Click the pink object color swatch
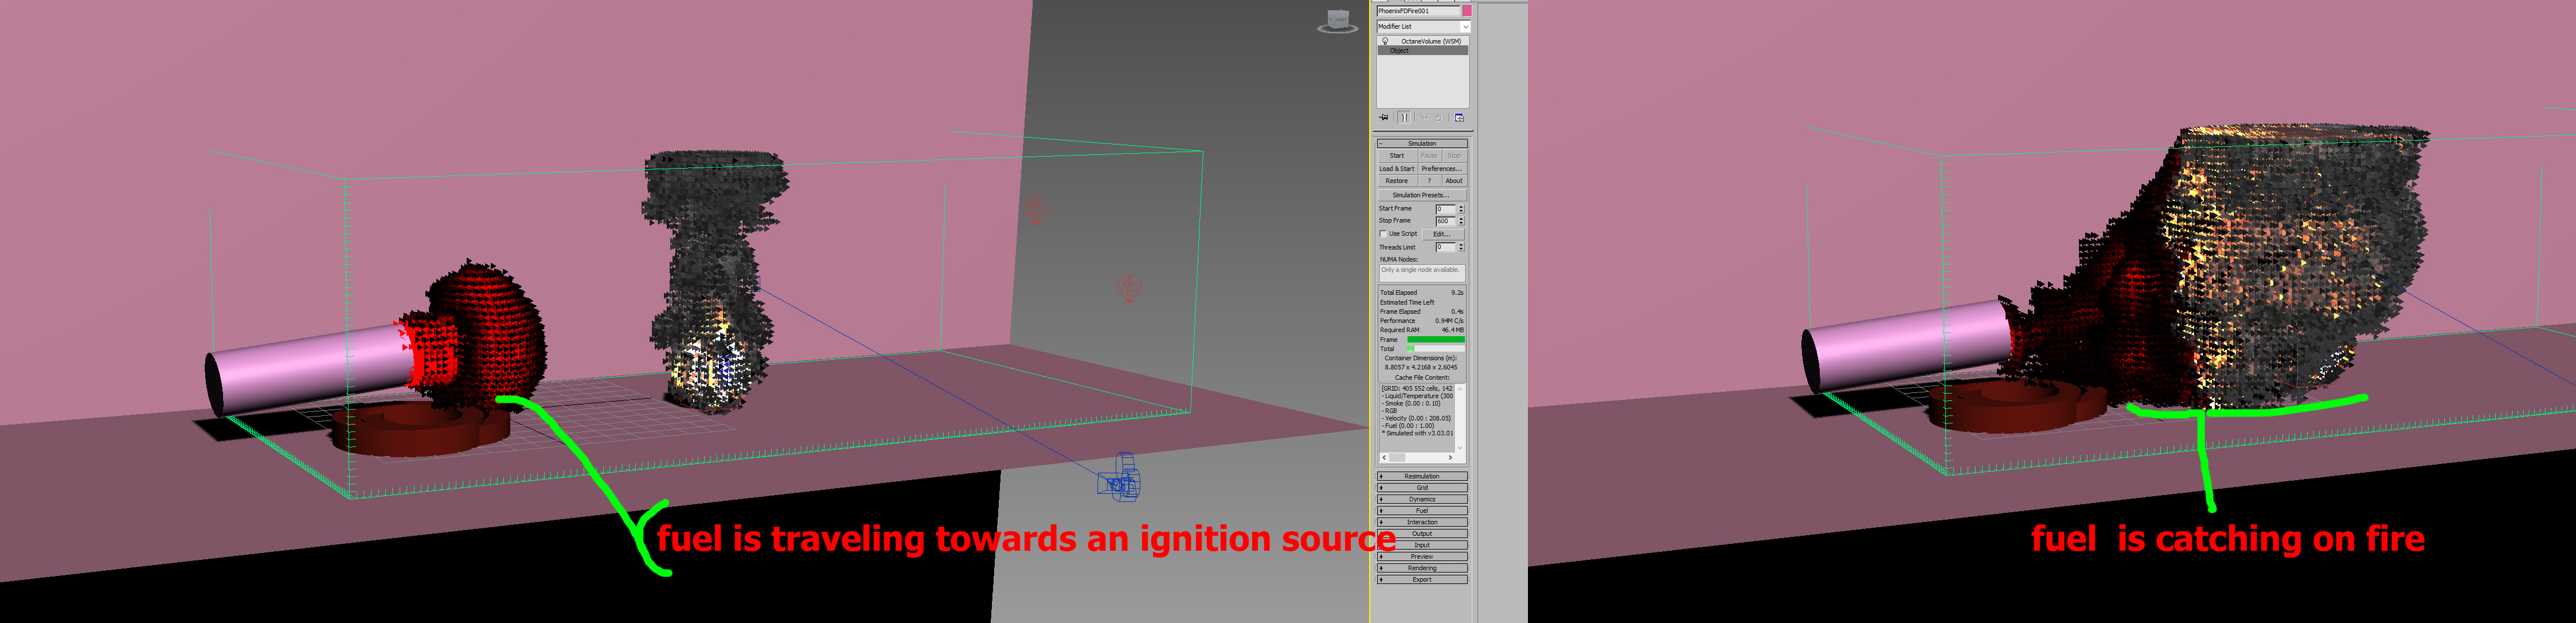Image resolution: width=2576 pixels, height=623 pixels. click(x=1466, y=10)
